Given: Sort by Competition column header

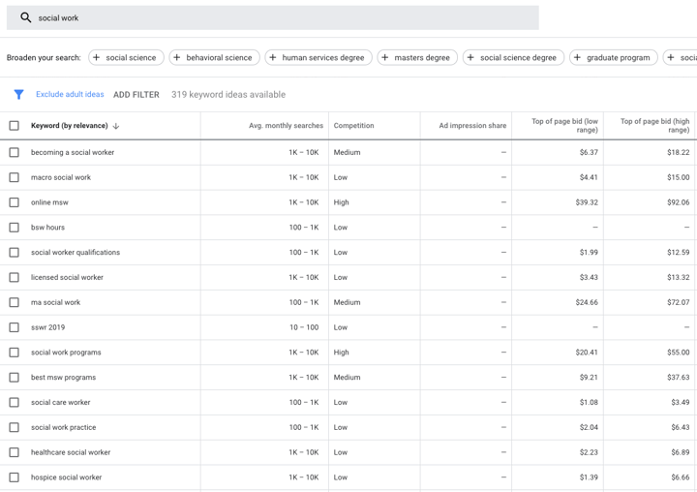Looking at the screenshot, I should click(354, 126).
